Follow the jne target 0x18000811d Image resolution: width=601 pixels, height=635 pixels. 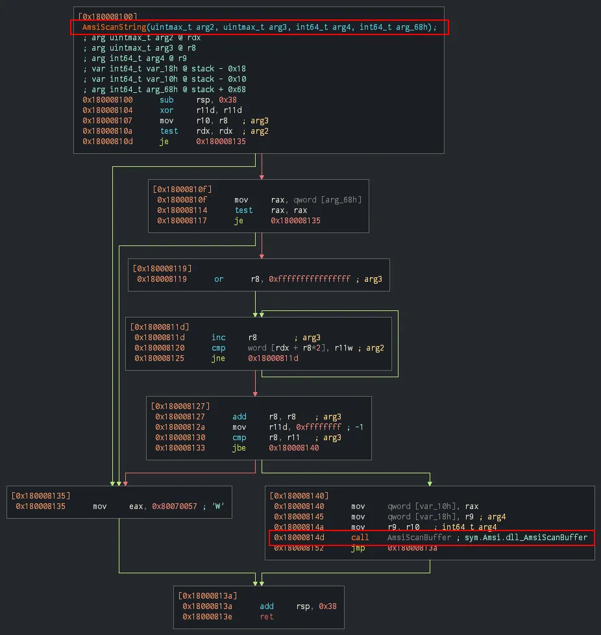click(x=273, y=358)
